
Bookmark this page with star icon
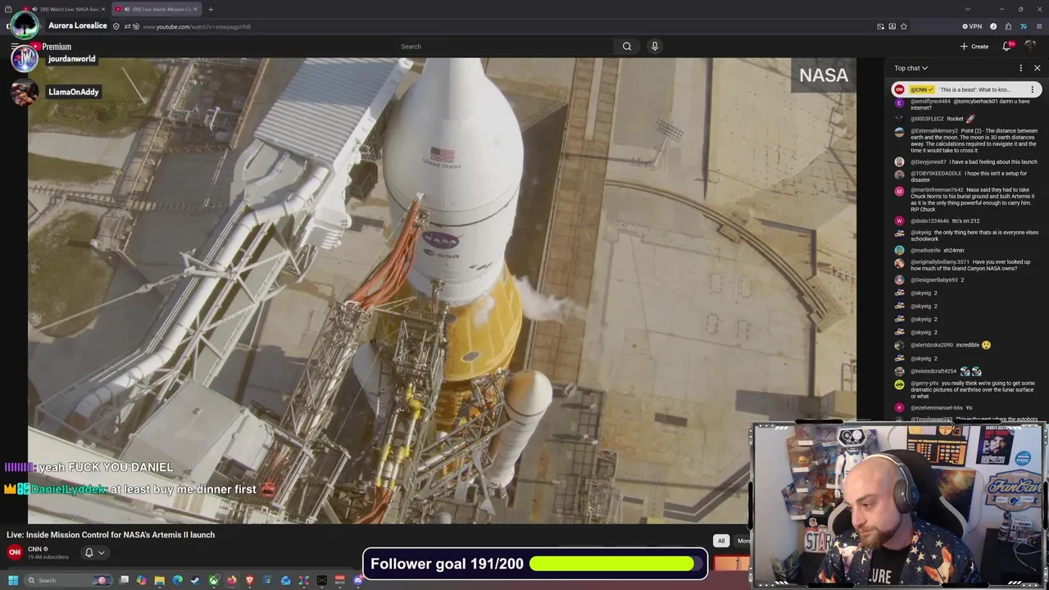click(x=904, y=26)
